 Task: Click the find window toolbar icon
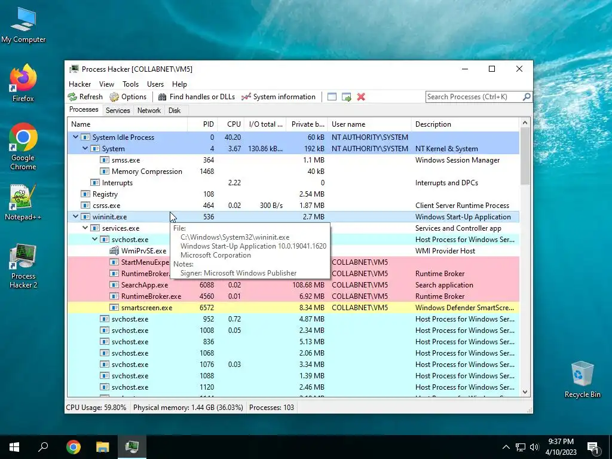point(332,97)
